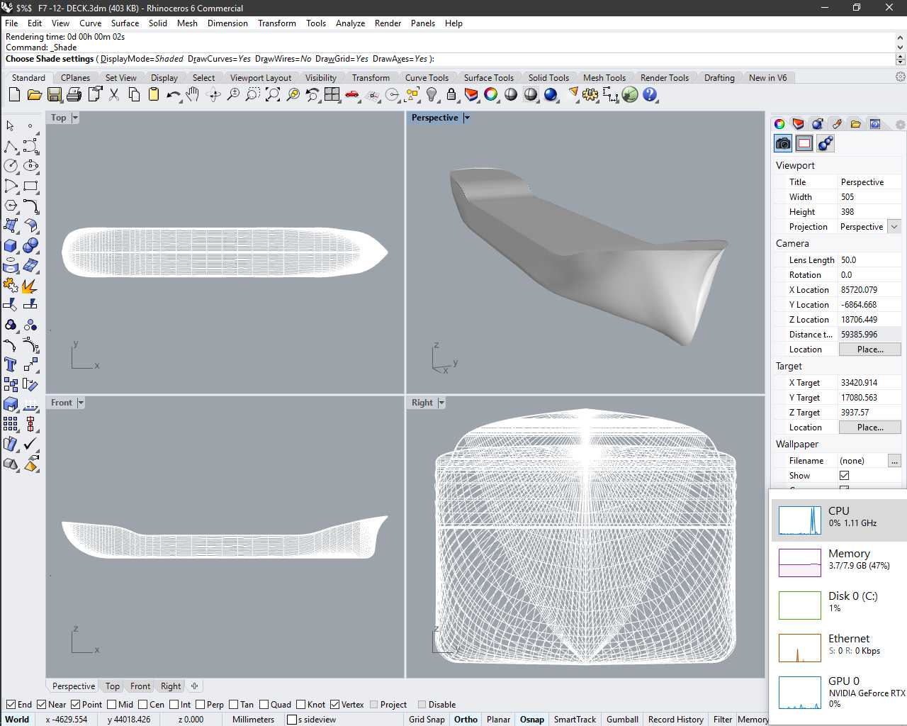The width and height of the screenshot is (907, 726).
Task: Click the Camera Location Place button
Action: click(870, 349)
